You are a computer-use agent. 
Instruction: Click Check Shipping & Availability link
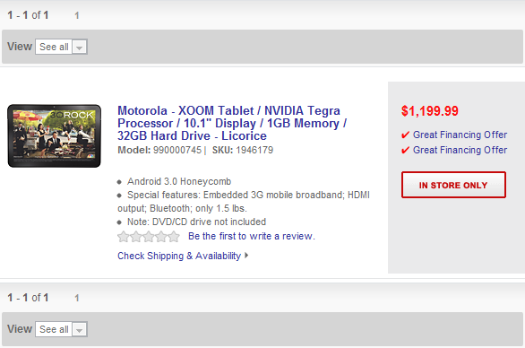[179, 256]
